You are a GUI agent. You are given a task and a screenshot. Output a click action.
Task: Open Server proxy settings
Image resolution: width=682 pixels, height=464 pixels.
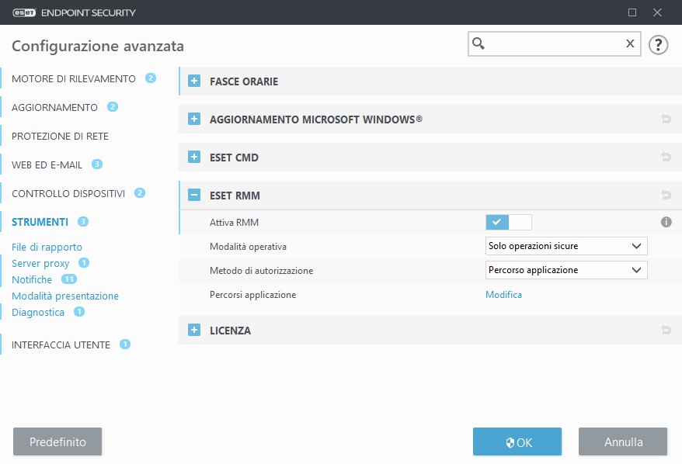point(40,263)
